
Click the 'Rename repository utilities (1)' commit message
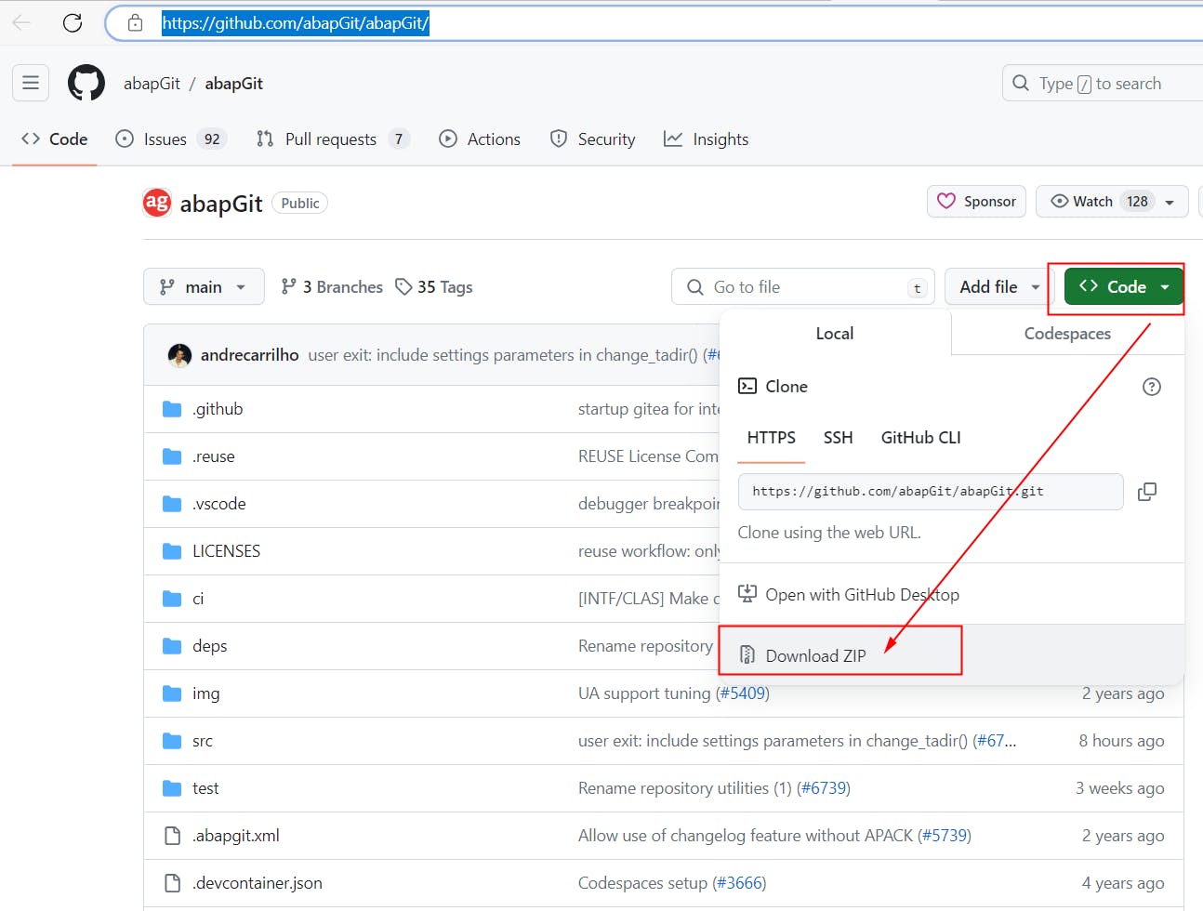point(685,788)
